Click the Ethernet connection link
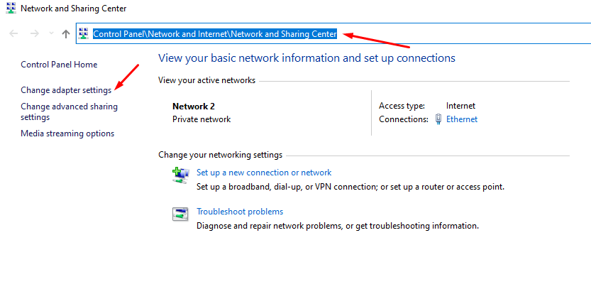591x289 pixels. point(462,119)
